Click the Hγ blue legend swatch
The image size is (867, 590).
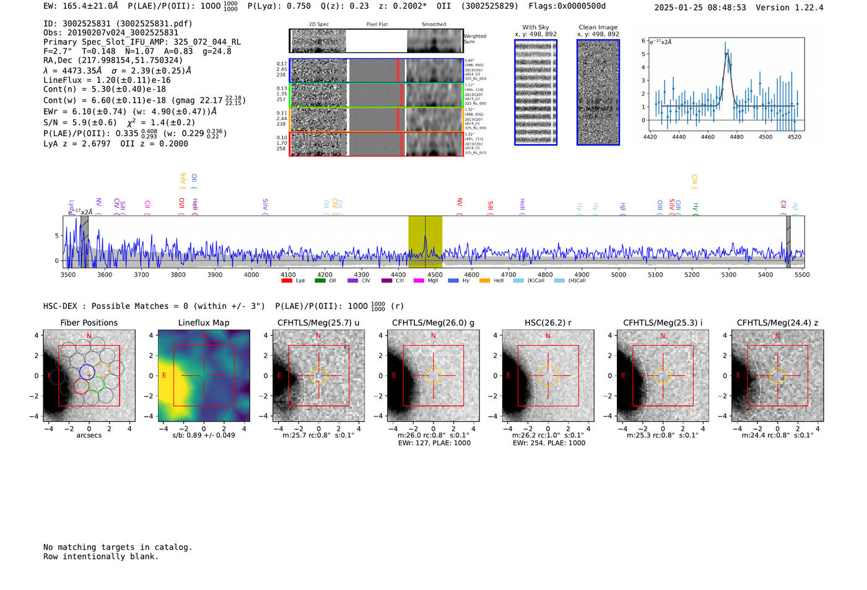tap(453, 280)
